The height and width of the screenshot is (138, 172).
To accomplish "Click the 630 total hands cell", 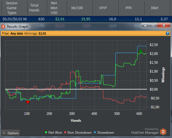I will pyautogui.click(x=41, y=19).
